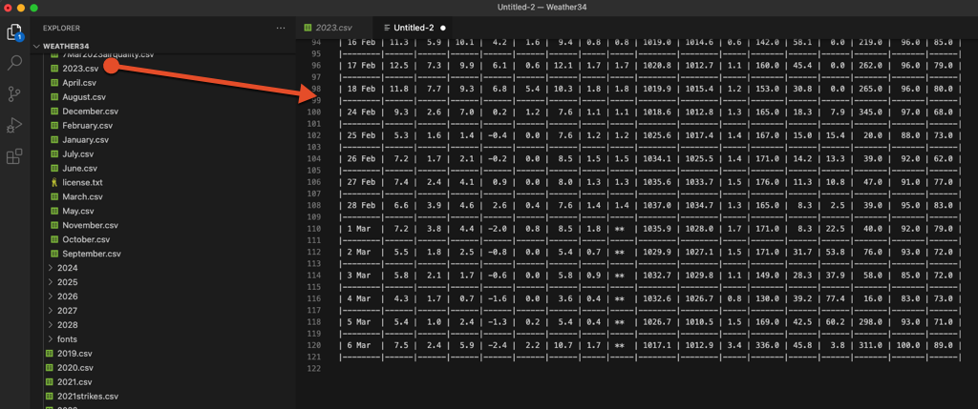The height and width of the screenshot is (409, 978).
Task: Open Run and Debug view icon
Action: click(x=14, y=125)
